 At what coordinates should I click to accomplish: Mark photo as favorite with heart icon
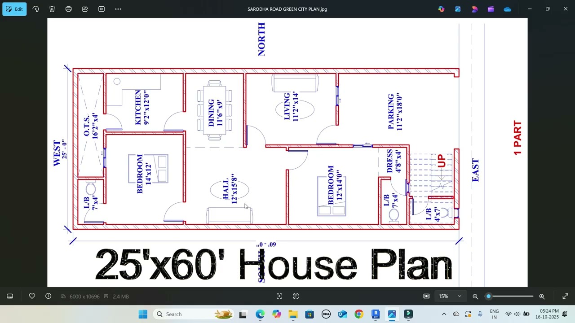click(x=32, y=296)
